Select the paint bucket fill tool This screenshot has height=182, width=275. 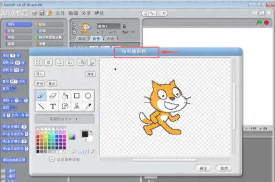pos(65,96)
